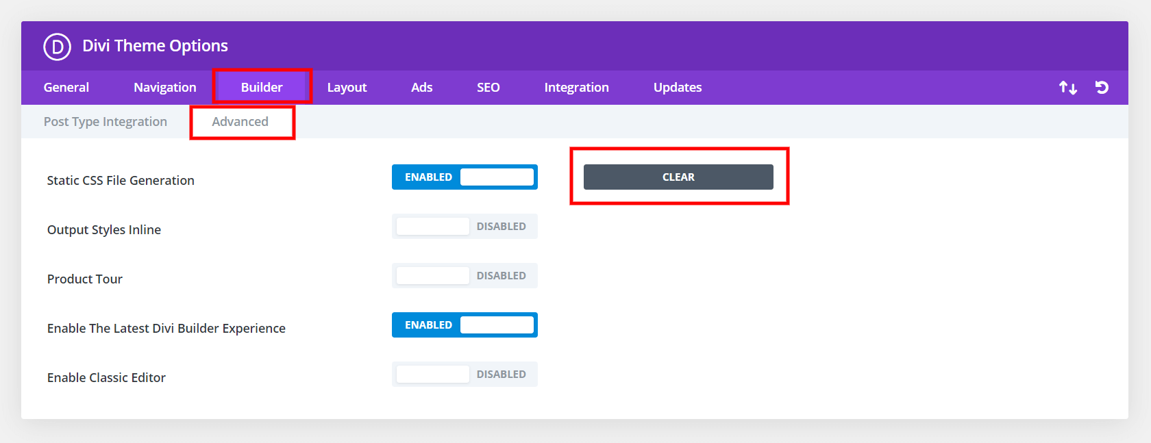
Task: Go to the Ads tab
Action: coord(422,88)
